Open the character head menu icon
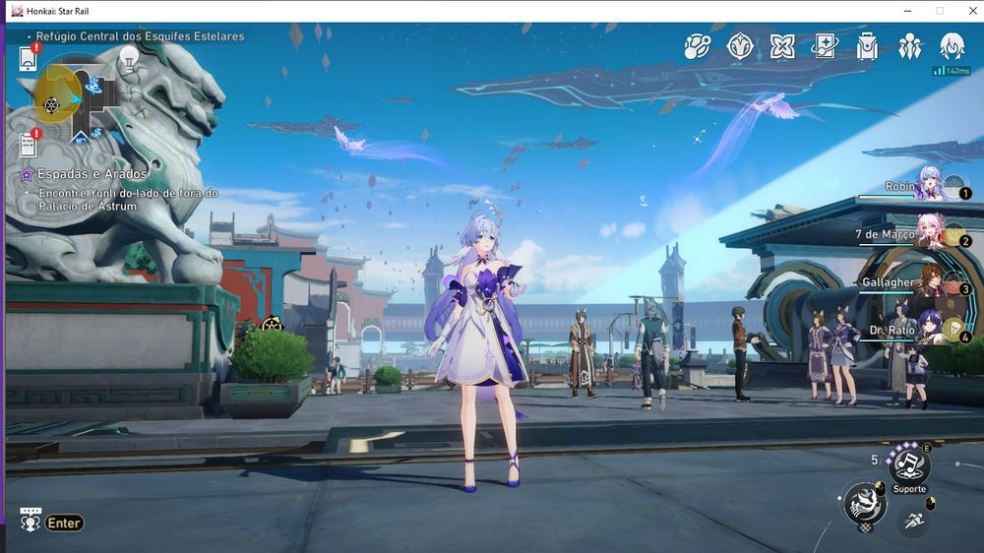984x553 pixels. point(952,46)
